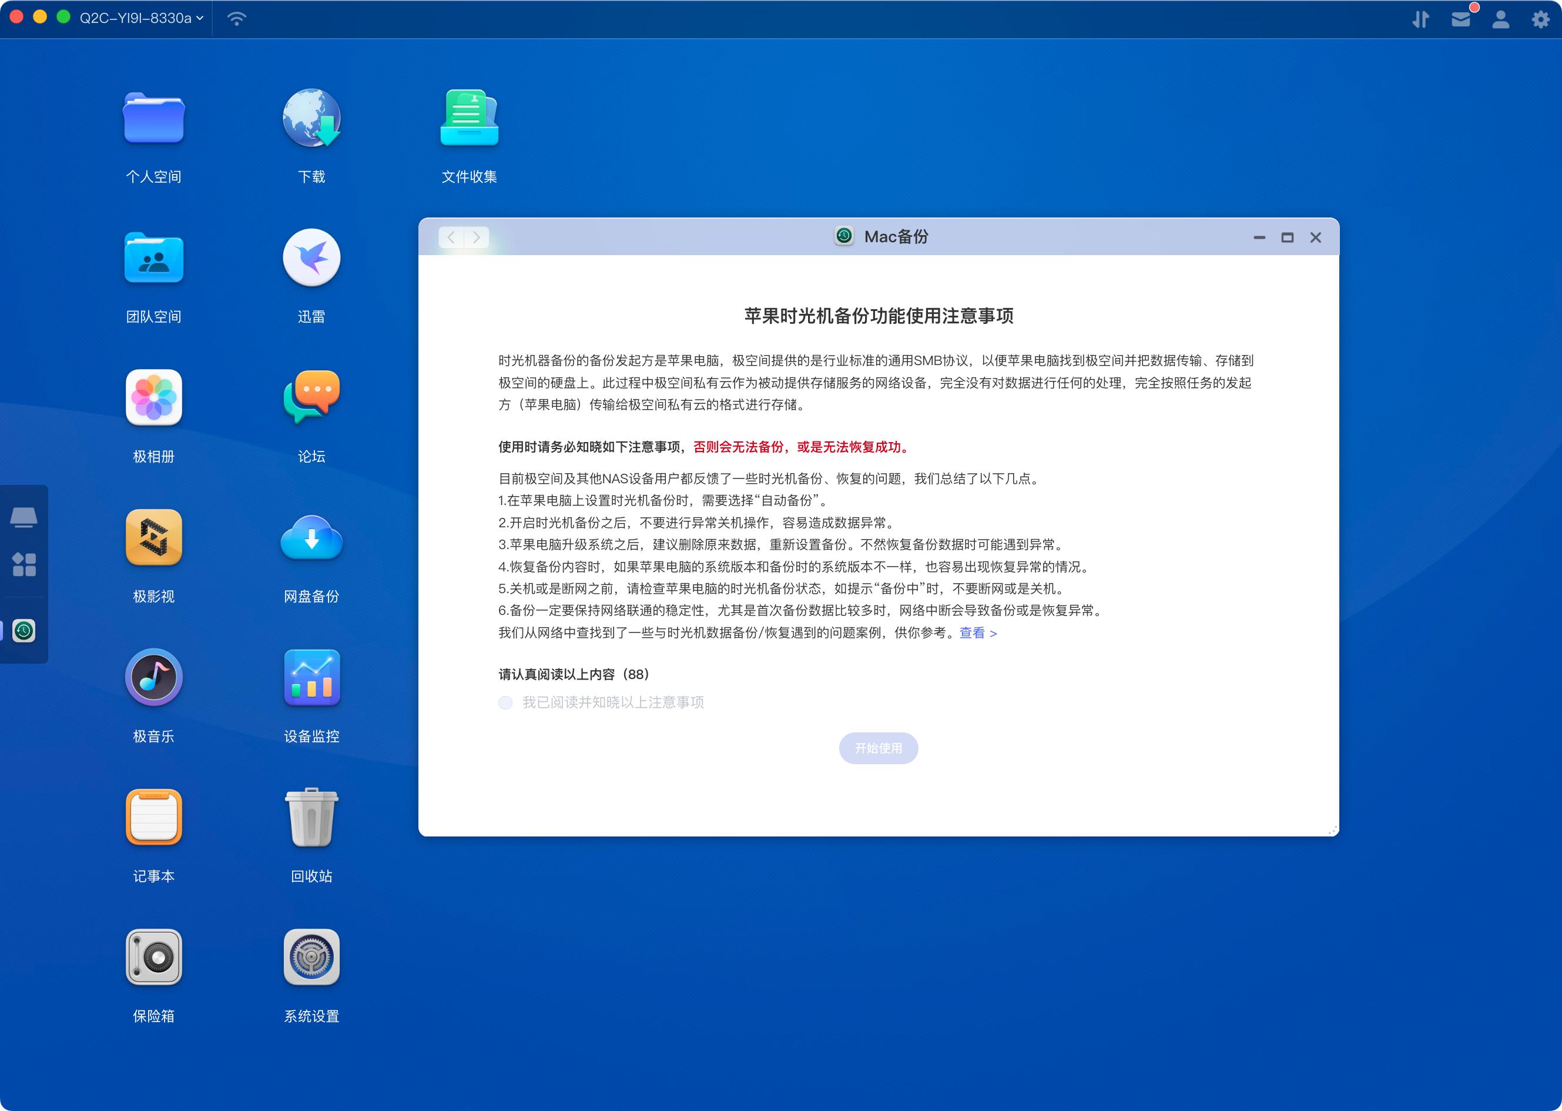Screen dimensions: 1562x1111
Task: Open 系统设置 system settings
Action: click(x=311, y=957)
